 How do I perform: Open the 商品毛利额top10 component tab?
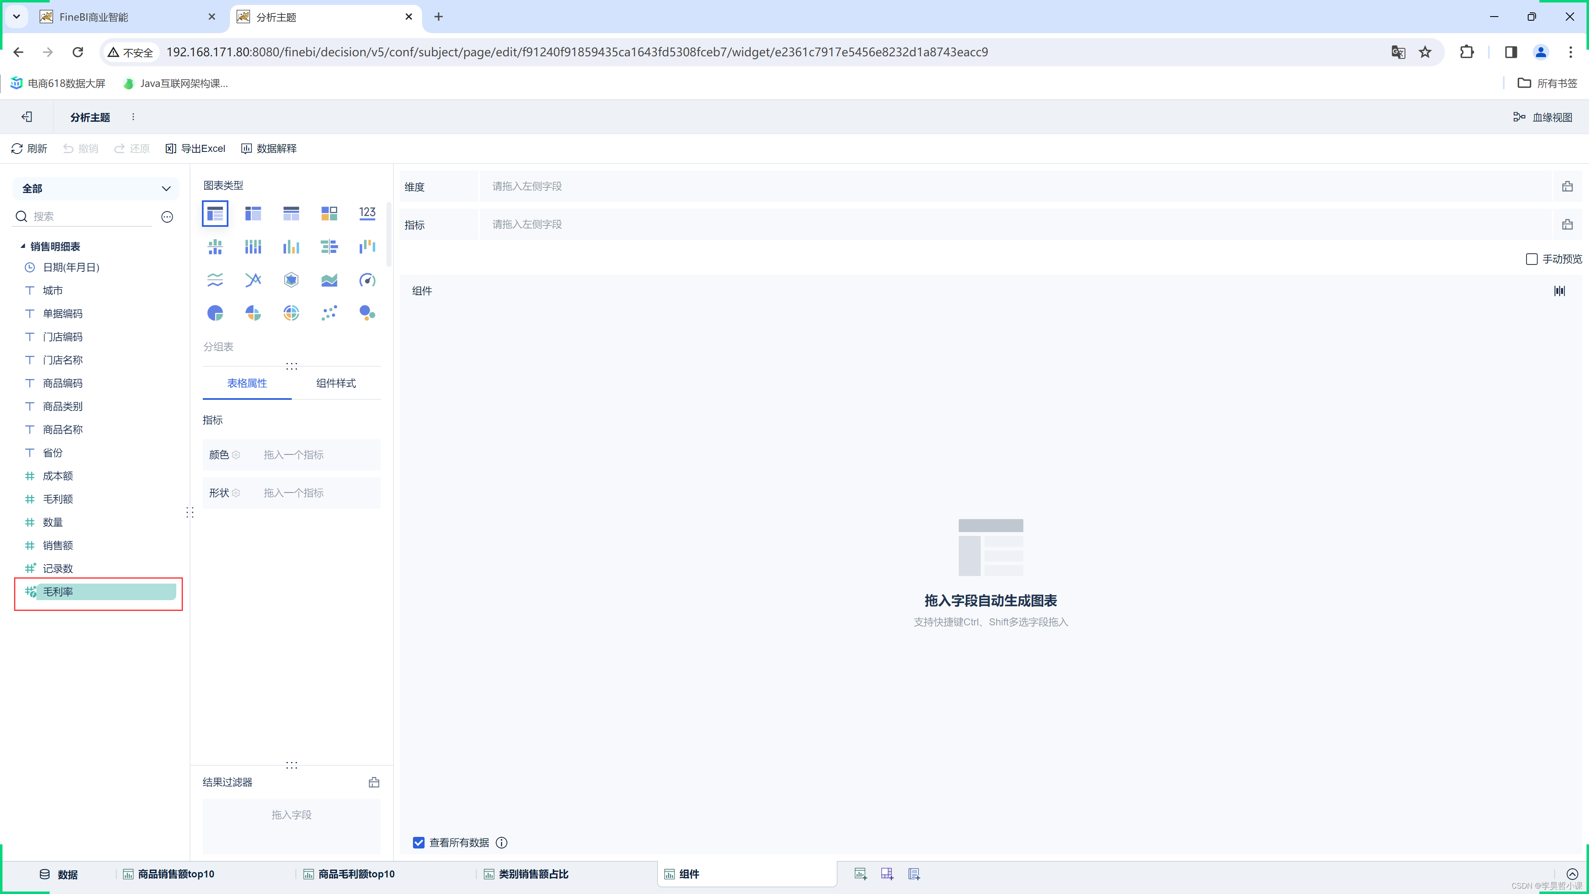(x=349, y=874)
